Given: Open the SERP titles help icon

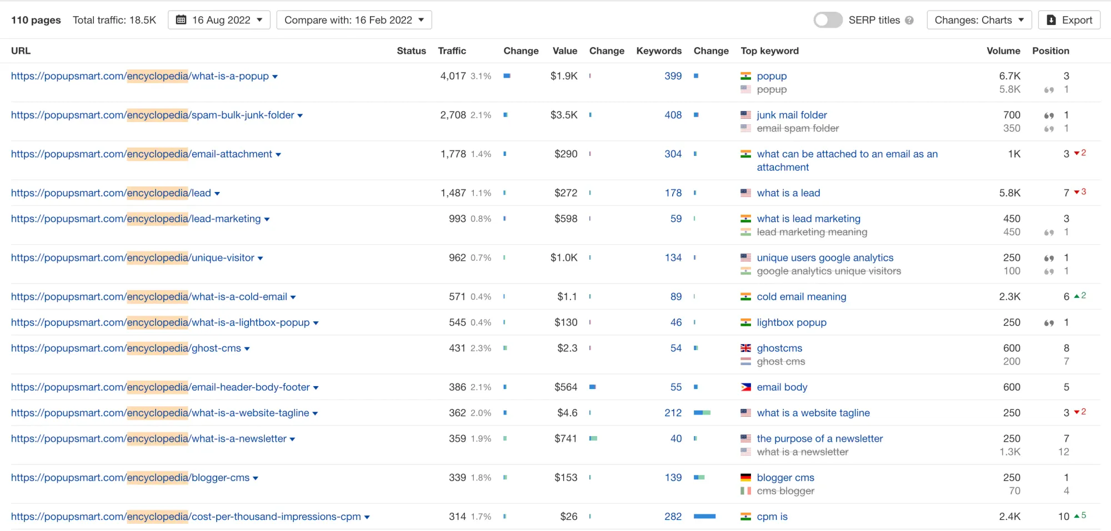Looking at the screenshot, I should pyautogui.click(x=909, y=21).
